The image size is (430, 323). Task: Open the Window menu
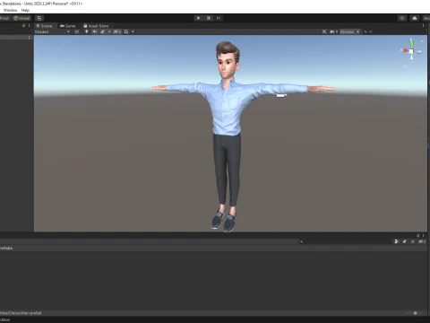10,10
